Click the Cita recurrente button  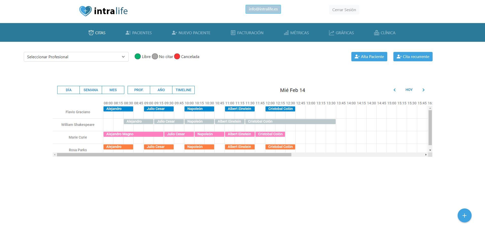pyautogui.click(x=413, y=57)
